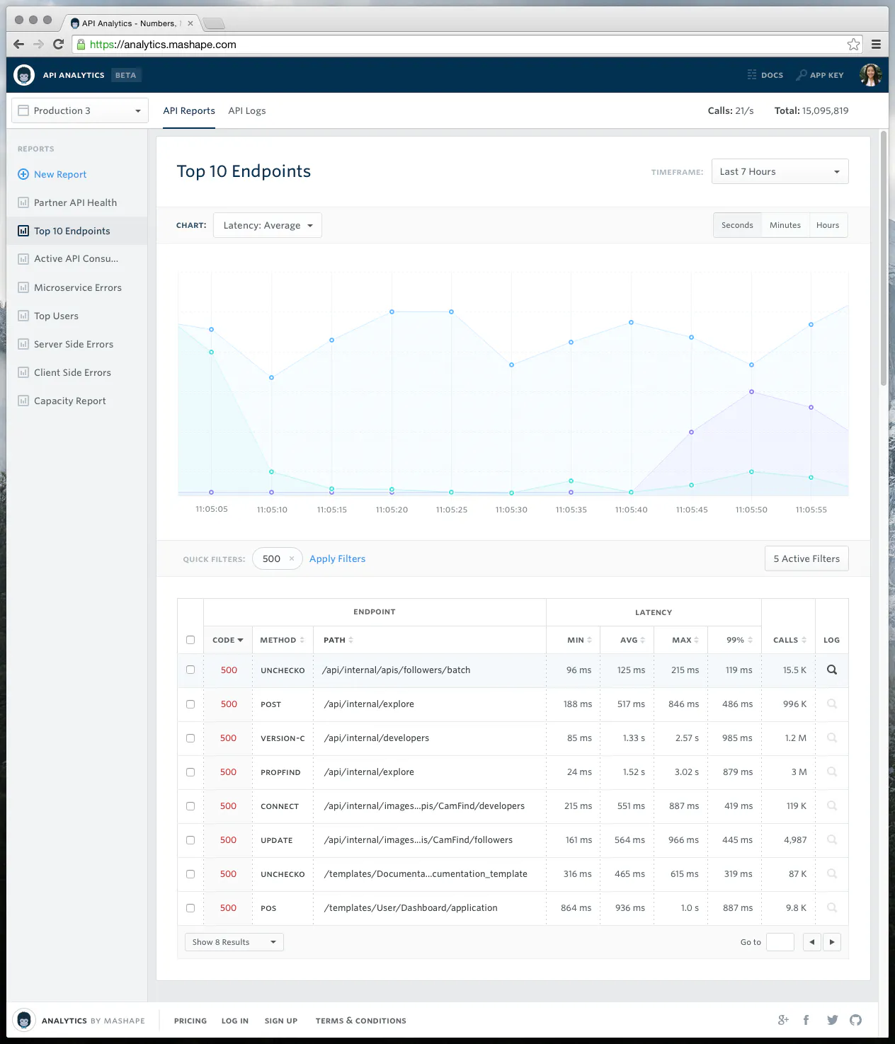Select the Hours chart granularity

click(x=828, y=225)
